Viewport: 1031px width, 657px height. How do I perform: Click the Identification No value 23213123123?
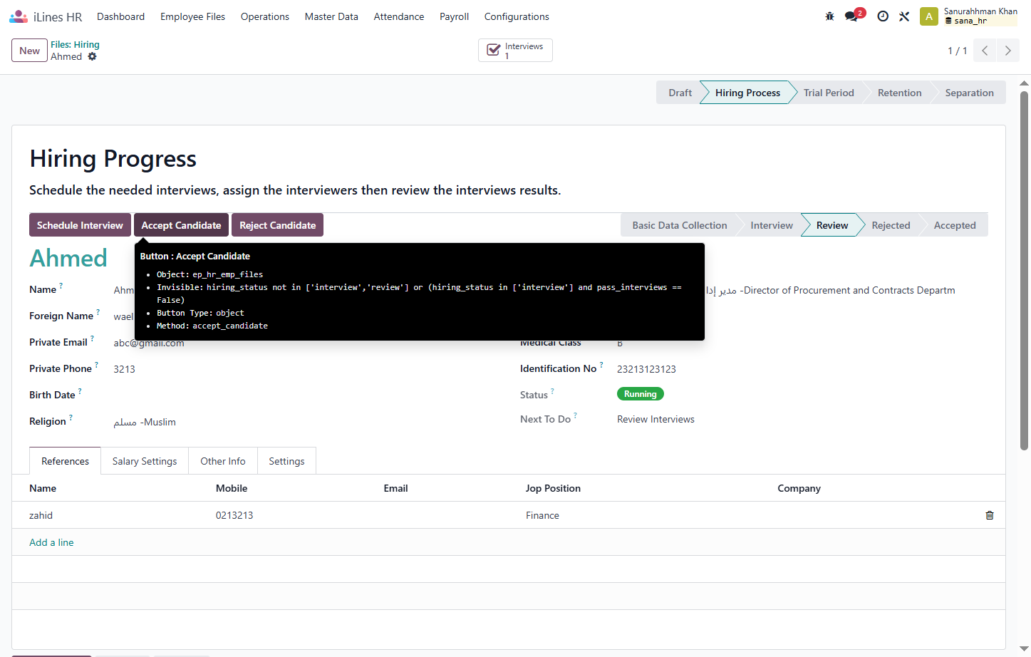coord(646,369)
